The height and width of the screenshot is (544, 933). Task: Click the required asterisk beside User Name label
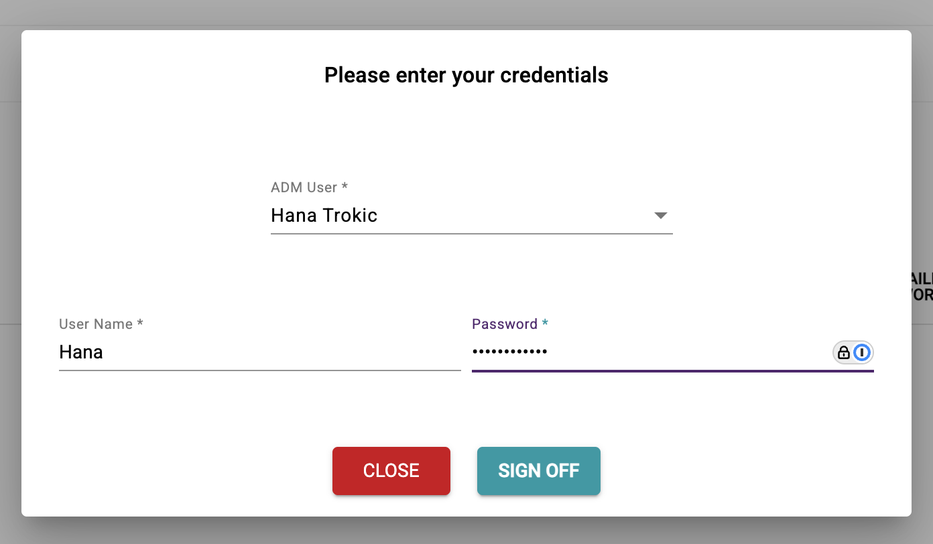click(140, 324)
